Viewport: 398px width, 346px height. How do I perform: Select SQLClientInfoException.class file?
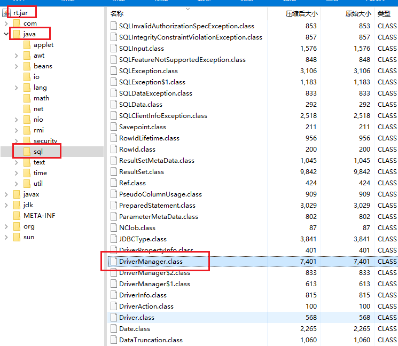tap(163, 116)
